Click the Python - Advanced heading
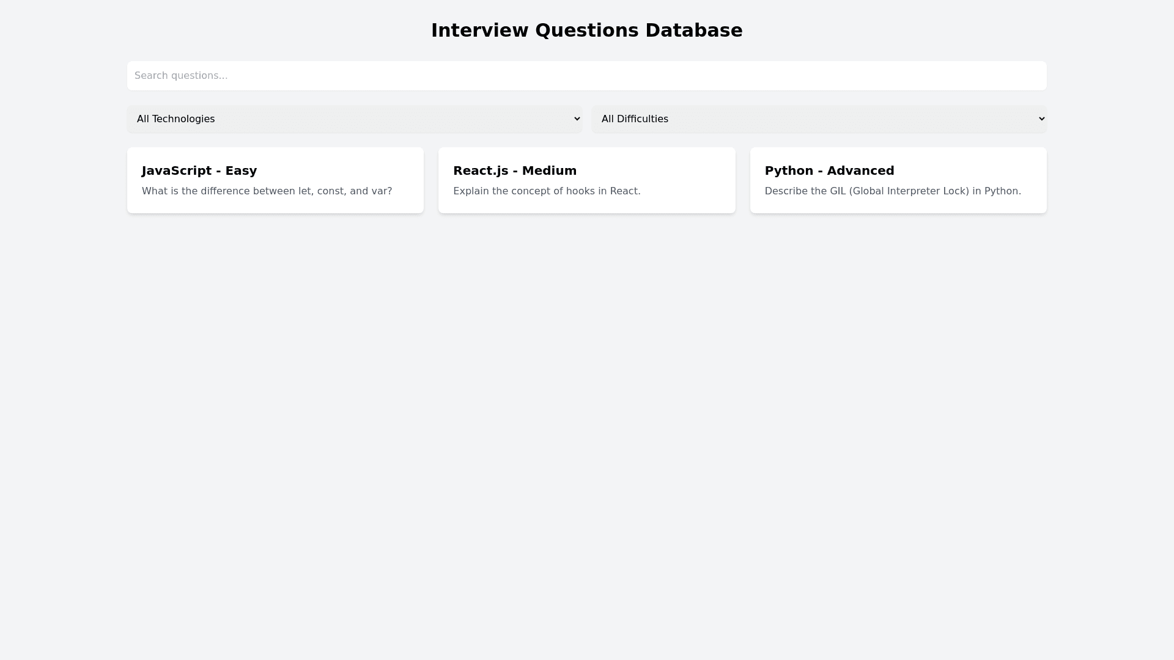 [x=829, y=170]
